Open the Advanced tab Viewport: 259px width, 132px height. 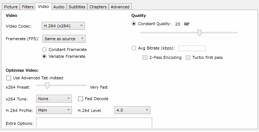(120, 7)
